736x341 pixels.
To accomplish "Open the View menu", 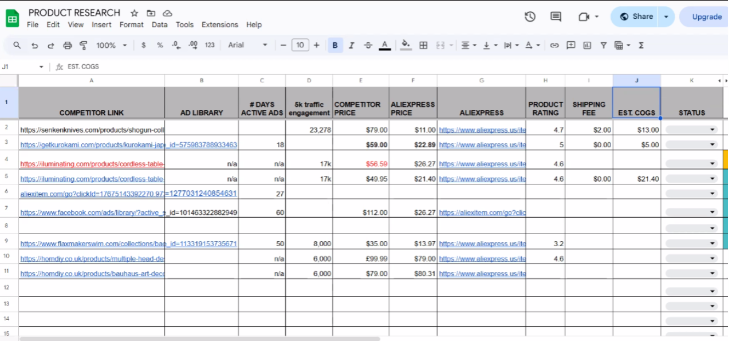I will click(76, 25).
